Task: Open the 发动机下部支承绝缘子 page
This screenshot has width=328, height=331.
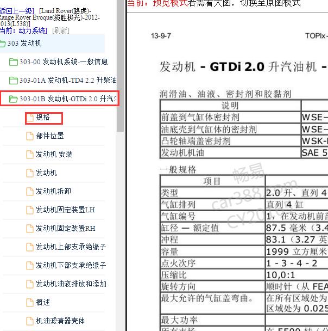Action: coord(71,265)
